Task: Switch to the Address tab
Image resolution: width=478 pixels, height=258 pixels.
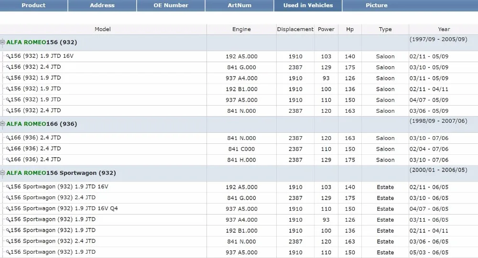Action: click(102, 5)
